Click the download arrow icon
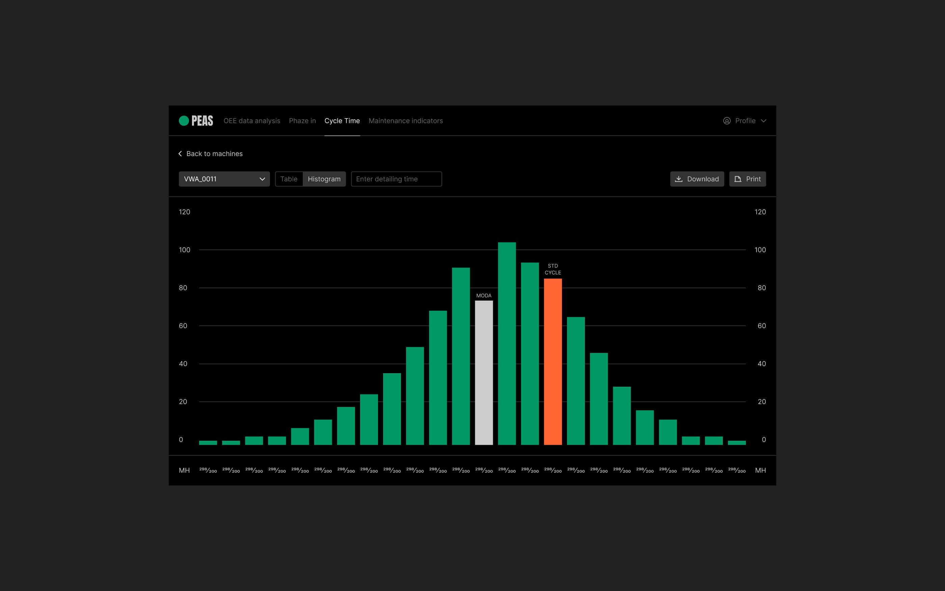 point(679,179)
